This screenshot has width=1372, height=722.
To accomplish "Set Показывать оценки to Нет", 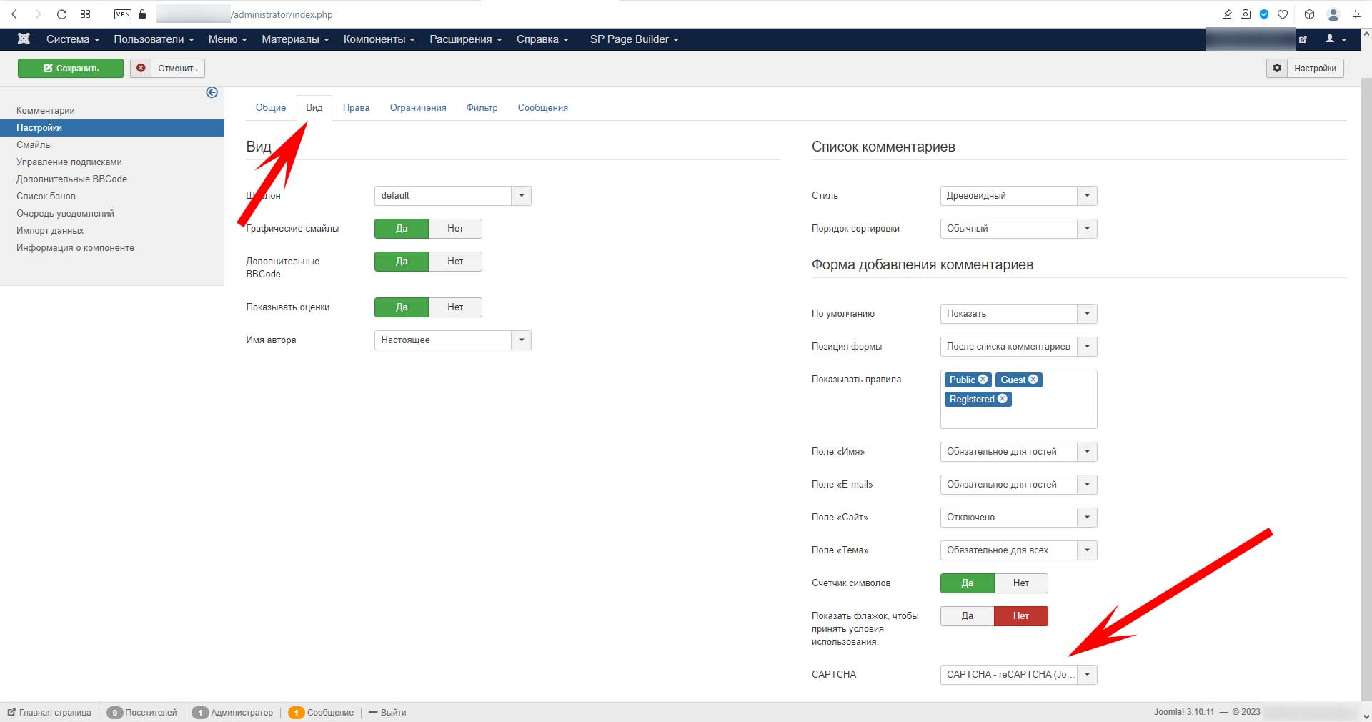I will 455,307.
